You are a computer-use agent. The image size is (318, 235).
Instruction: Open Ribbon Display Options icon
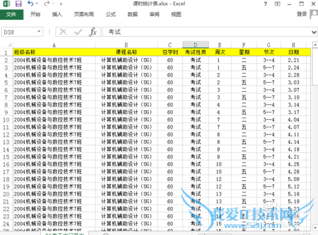[277, 4]
